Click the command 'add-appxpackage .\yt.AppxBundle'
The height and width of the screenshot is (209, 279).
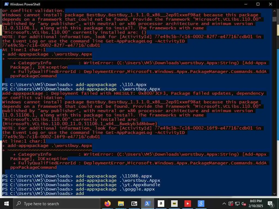tap(118, 185)
